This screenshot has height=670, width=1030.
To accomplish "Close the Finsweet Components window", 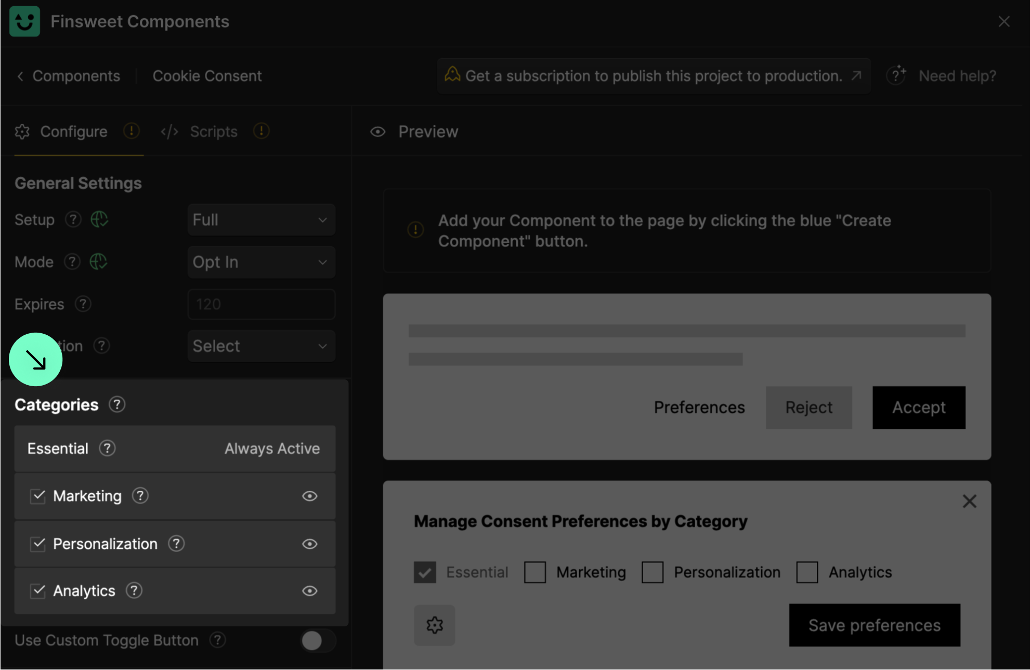I will 1004,21.
